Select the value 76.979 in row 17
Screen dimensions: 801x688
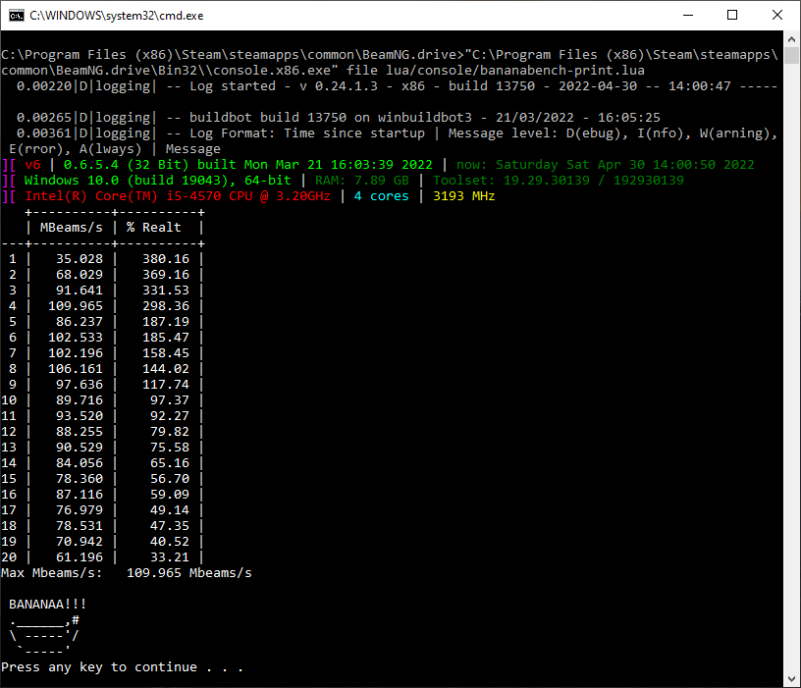[x=80, y=510]
